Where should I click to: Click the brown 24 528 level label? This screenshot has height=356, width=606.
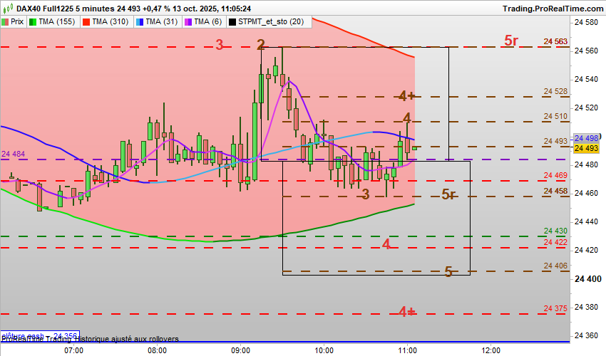555,92
